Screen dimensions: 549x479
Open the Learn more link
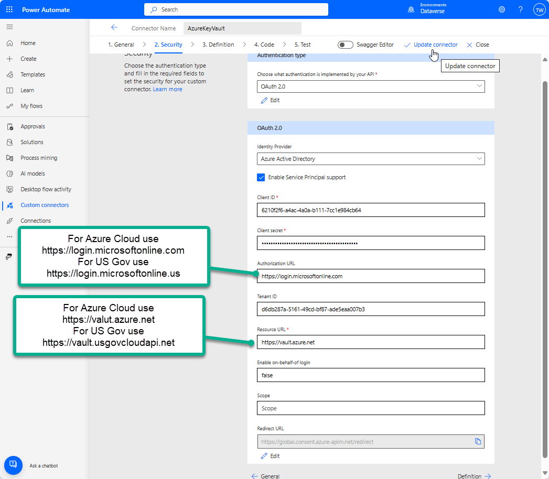pyautogui.click(x=167, y=89)
